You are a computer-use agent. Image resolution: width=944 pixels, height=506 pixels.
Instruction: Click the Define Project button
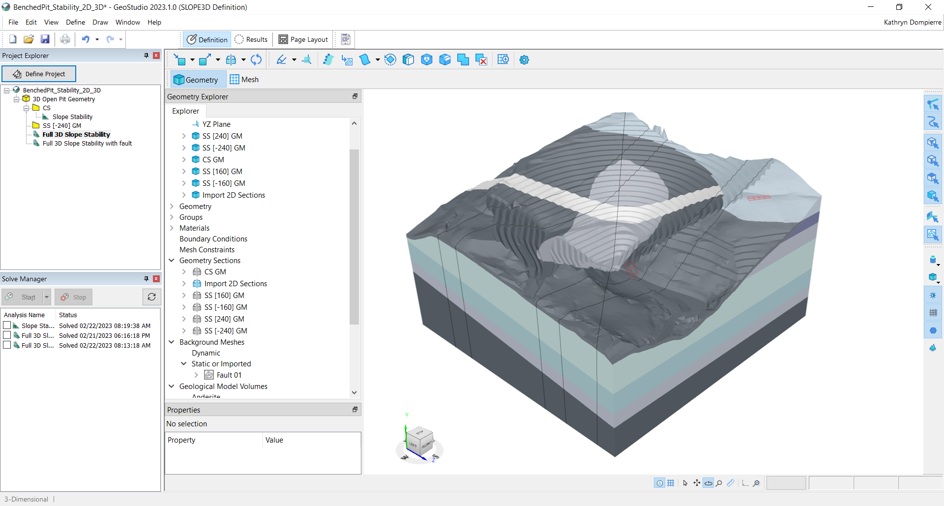[x=39, y=74]
